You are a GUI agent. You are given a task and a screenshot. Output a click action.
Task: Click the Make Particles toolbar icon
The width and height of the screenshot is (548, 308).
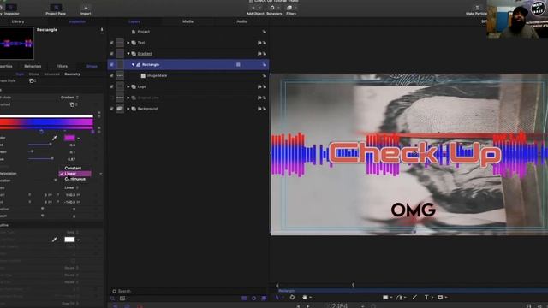tap(477, 9)
